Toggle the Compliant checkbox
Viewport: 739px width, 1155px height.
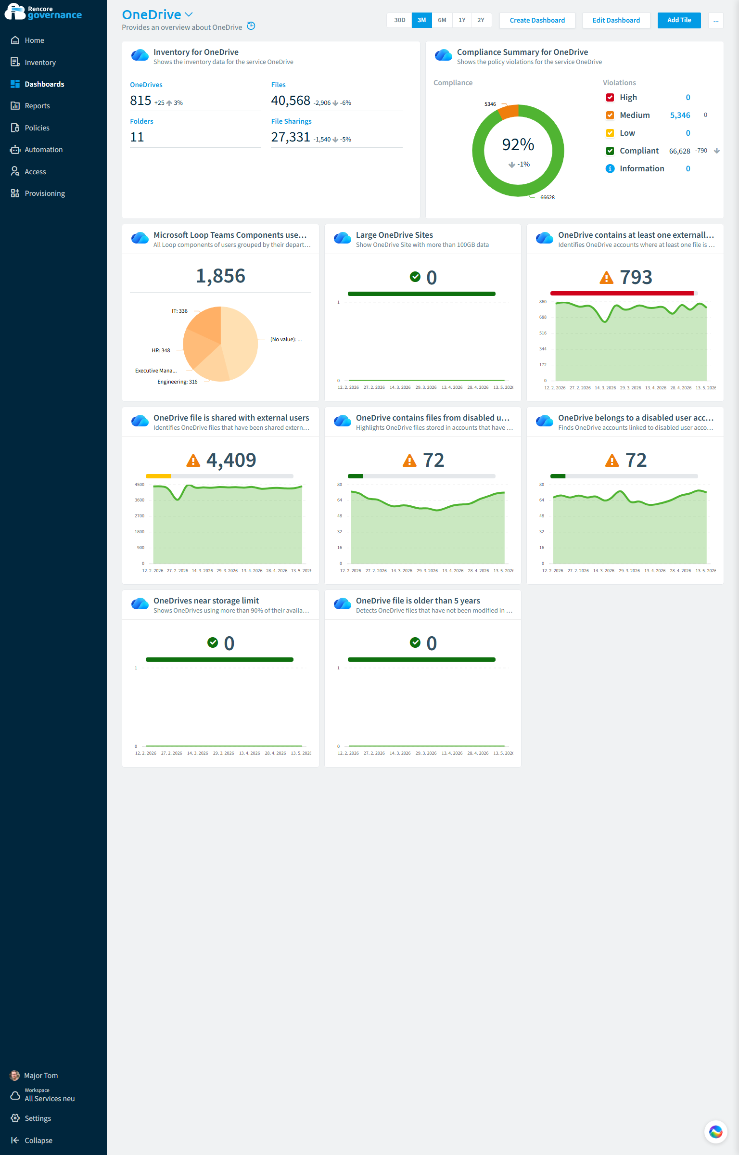click(610, 151)
